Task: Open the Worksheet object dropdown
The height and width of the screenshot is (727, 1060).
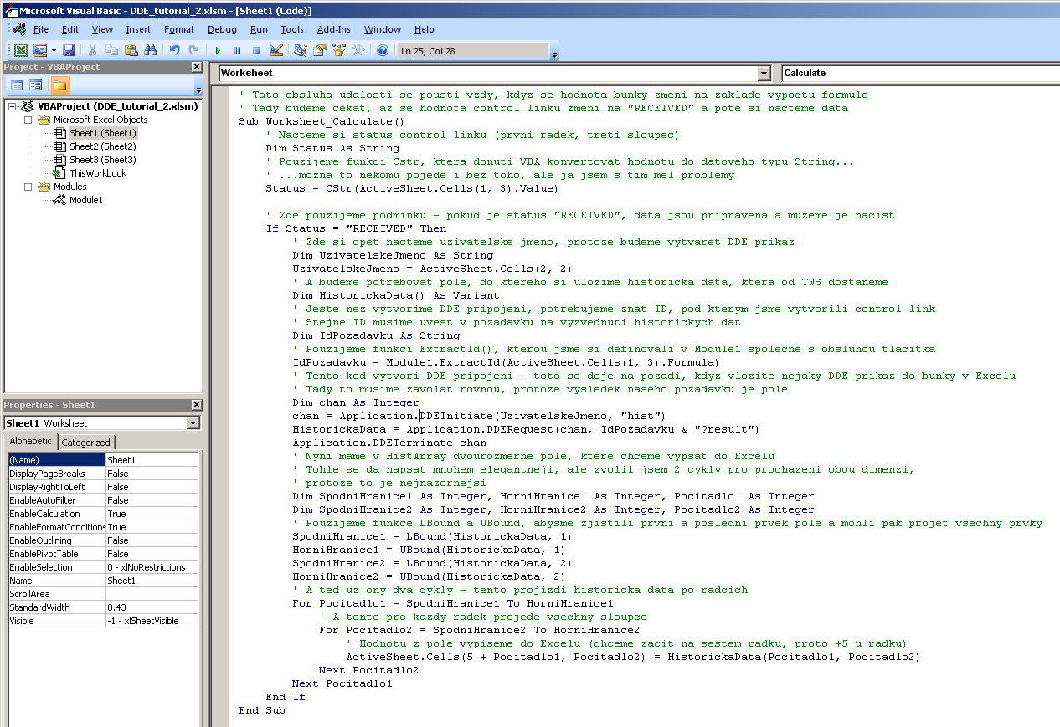Action: click(763, 74)
